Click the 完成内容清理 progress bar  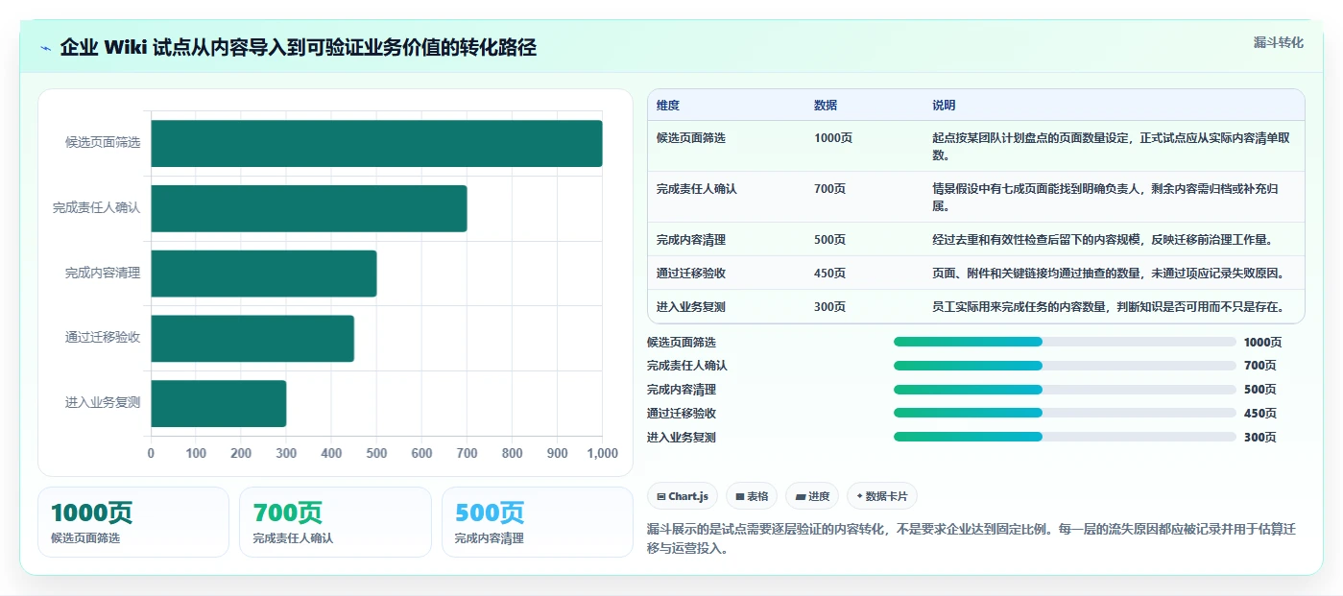click(x=1065, y=390)
